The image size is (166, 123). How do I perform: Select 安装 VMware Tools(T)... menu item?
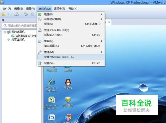(x=71, y=57)
